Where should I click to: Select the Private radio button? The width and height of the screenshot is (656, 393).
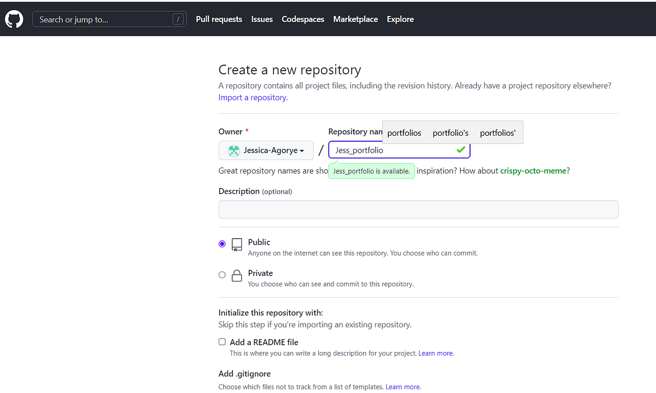pyautogui.click(x=222, y=274)
